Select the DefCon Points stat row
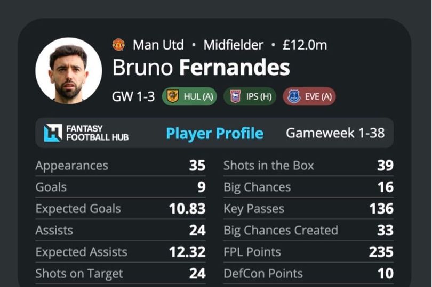The width and height of the screenshot is (432, 287). click(309, 274)
